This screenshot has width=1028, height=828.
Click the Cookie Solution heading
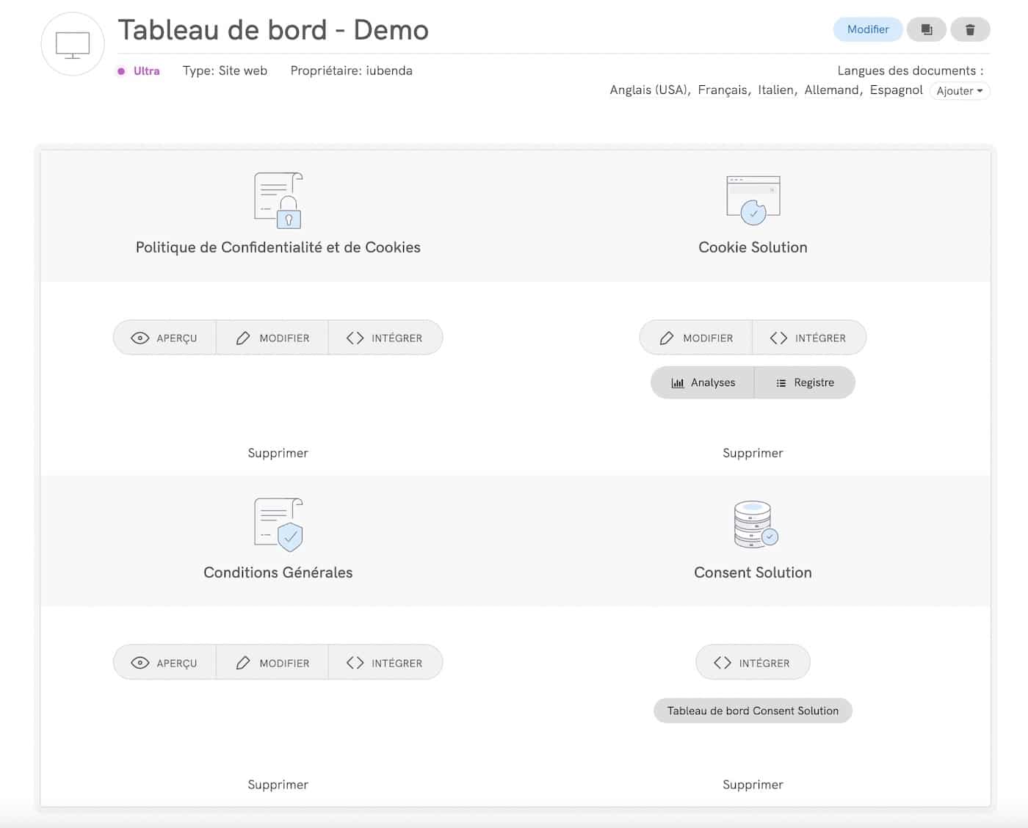tap(753, 247)
